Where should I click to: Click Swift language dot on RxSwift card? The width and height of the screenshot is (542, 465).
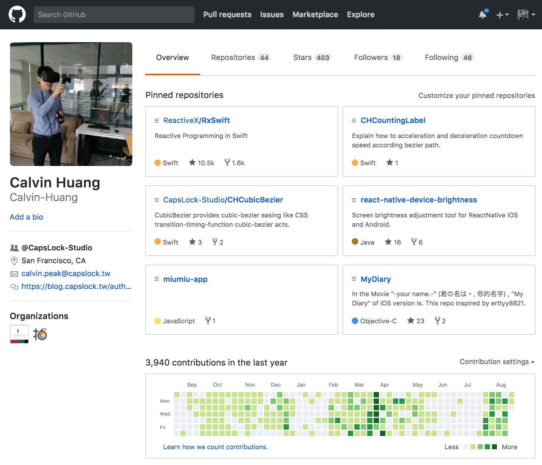[158, 163]
